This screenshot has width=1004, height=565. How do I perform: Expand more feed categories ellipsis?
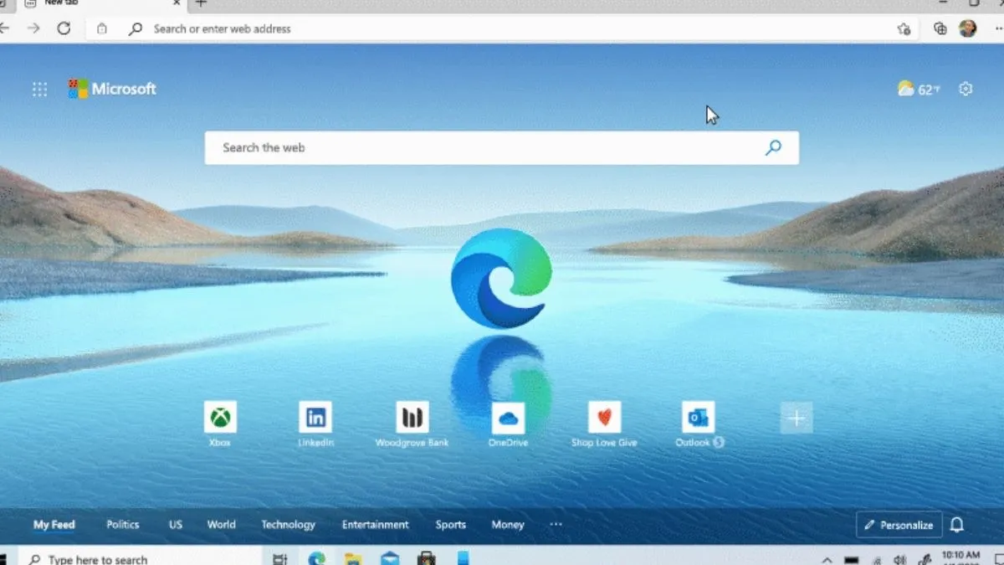556,525
